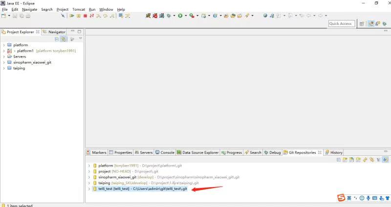Viewport: 391px width, 207px height.
Task: Click the red Terminate toolbar icon
Action: (85, 16)
